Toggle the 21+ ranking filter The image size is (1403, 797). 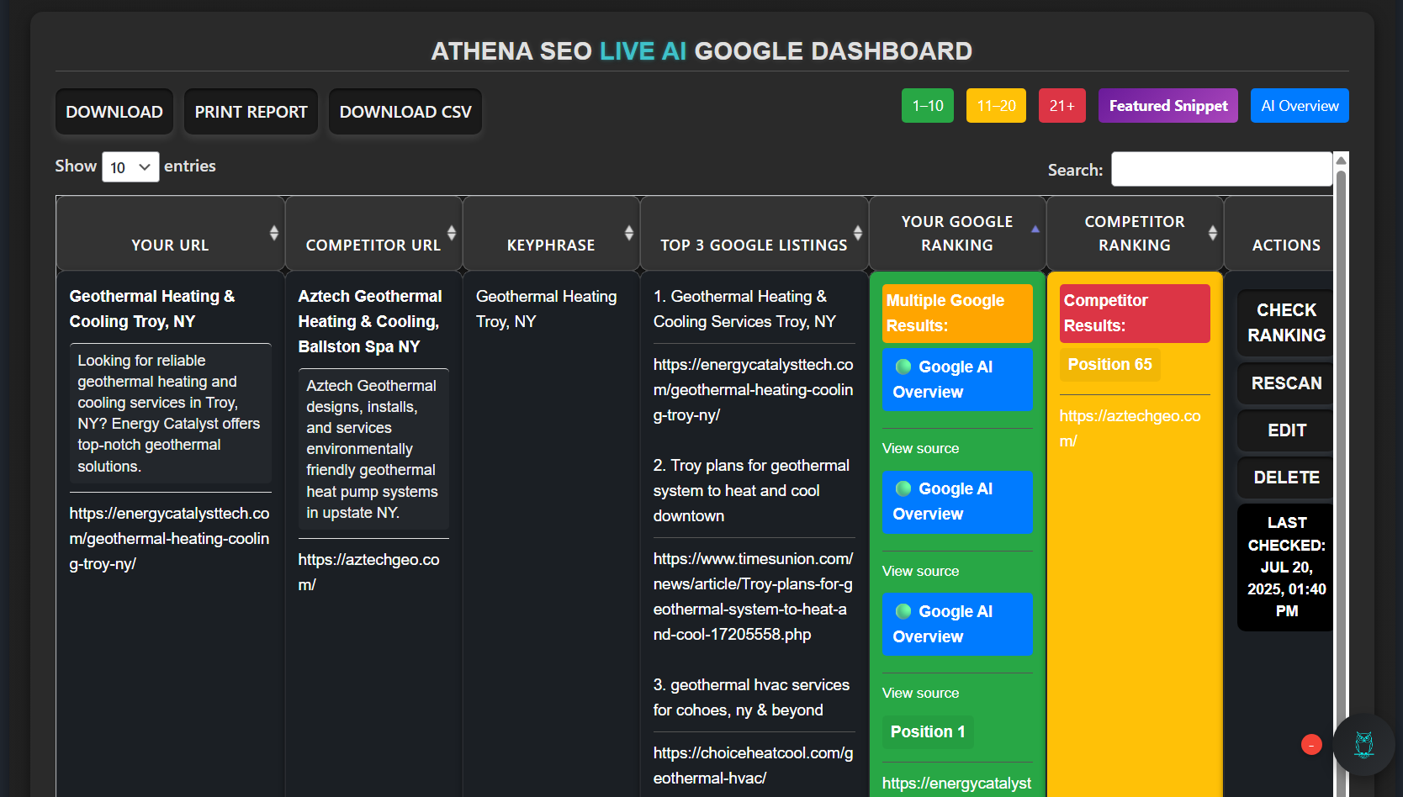click(1062, 106)
